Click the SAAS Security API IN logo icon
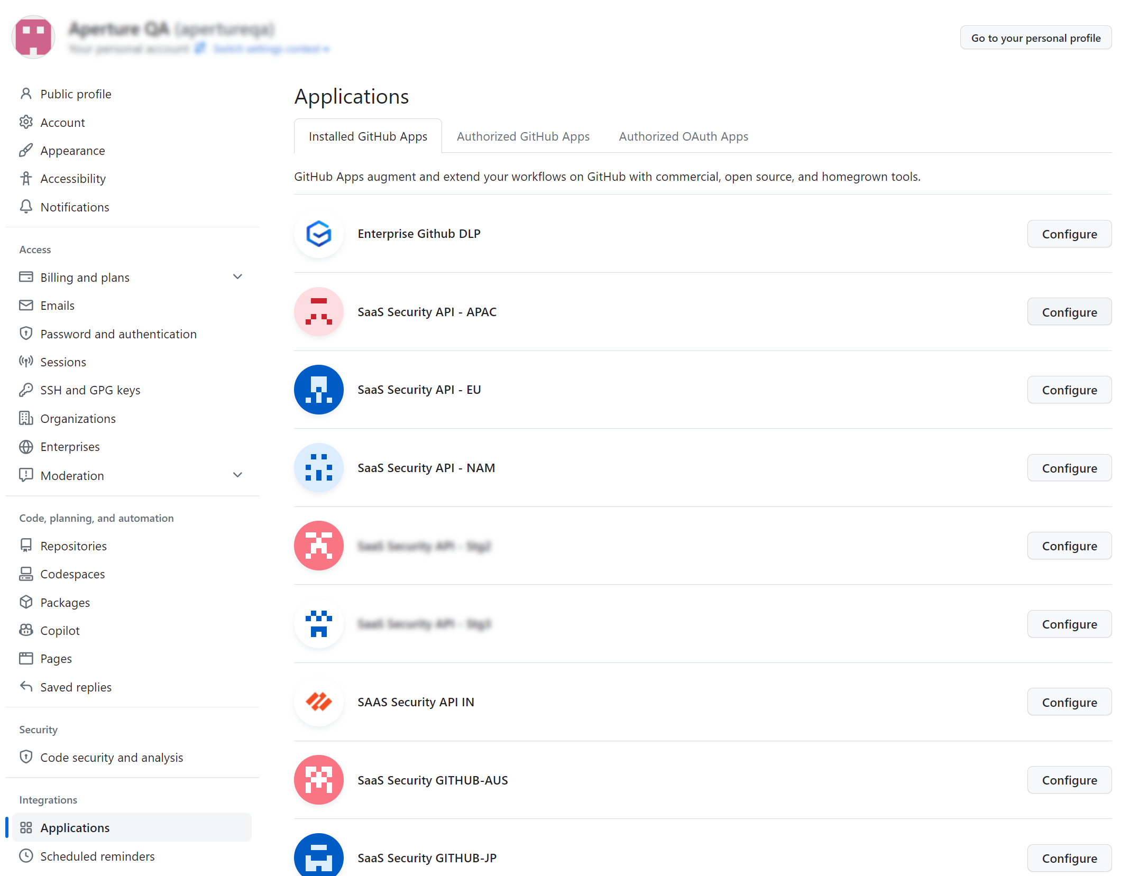Image resolution: width=1129 pixels, height=876 pixels. [x=318, y=702]
